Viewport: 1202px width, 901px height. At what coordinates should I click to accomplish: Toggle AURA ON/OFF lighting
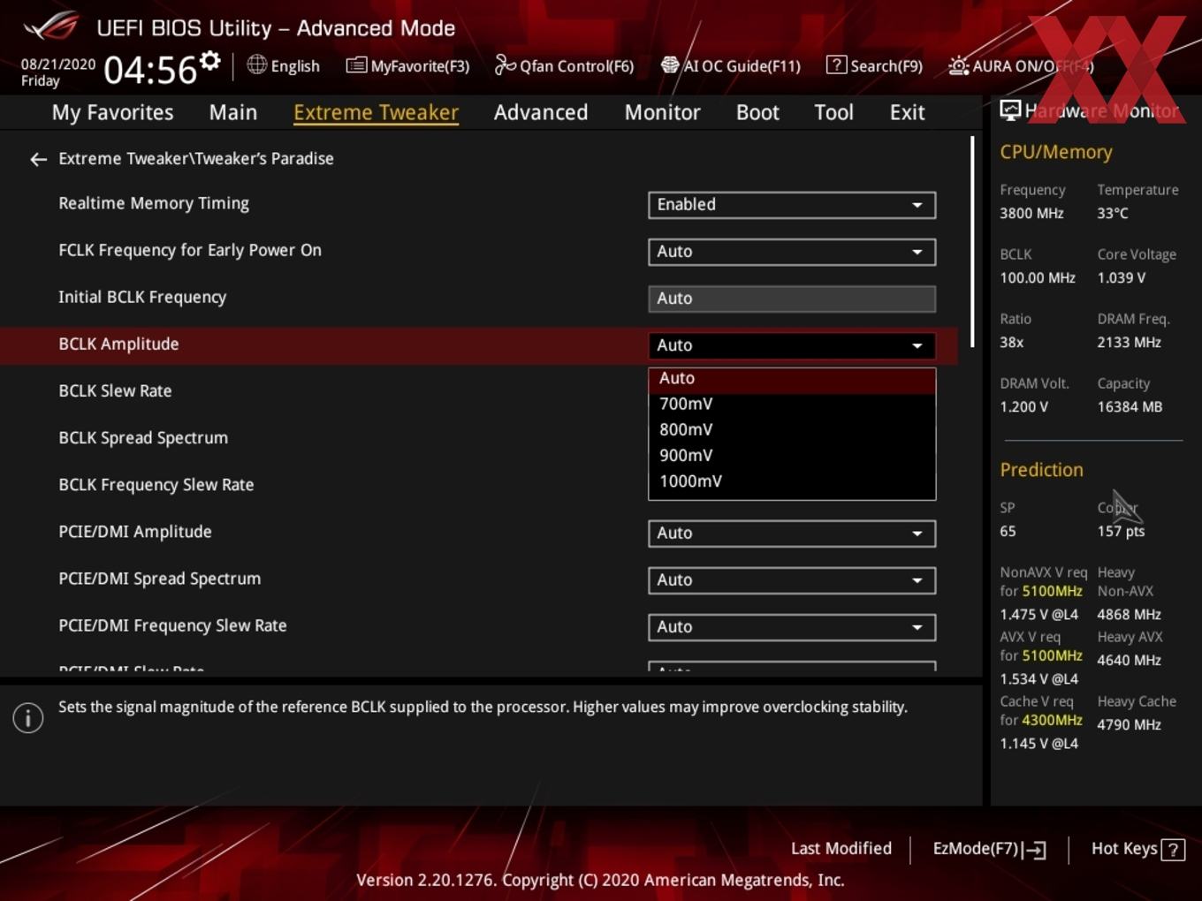point(1021,65)
